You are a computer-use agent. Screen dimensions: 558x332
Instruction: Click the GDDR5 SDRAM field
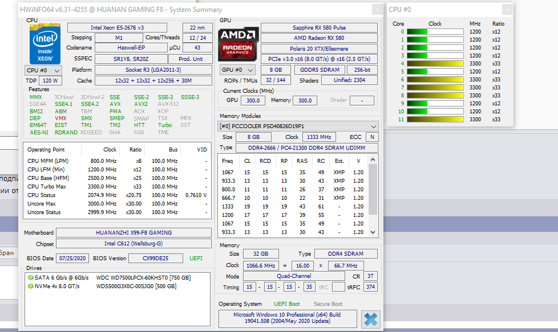(x=320, y=70)
